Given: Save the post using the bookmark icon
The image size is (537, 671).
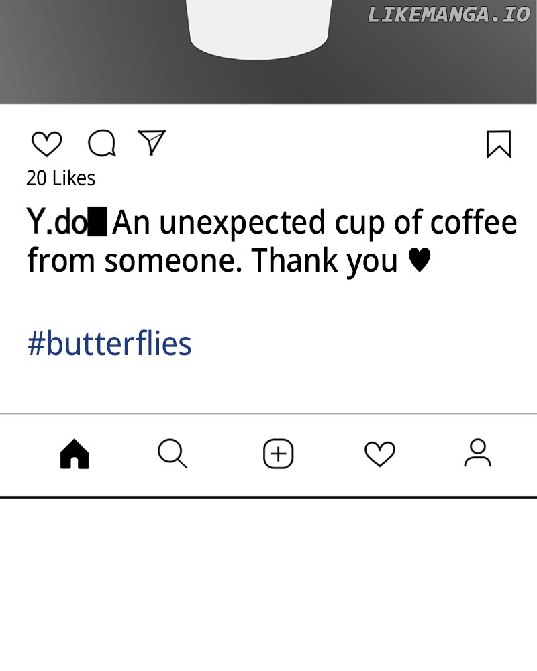Looking at the screenshot, I should click(x=499, y=144).
